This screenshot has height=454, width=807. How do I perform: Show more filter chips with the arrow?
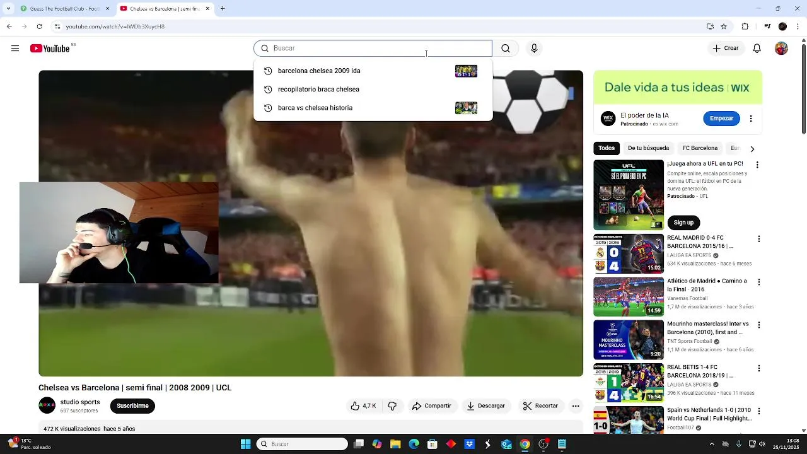(752, 149)
